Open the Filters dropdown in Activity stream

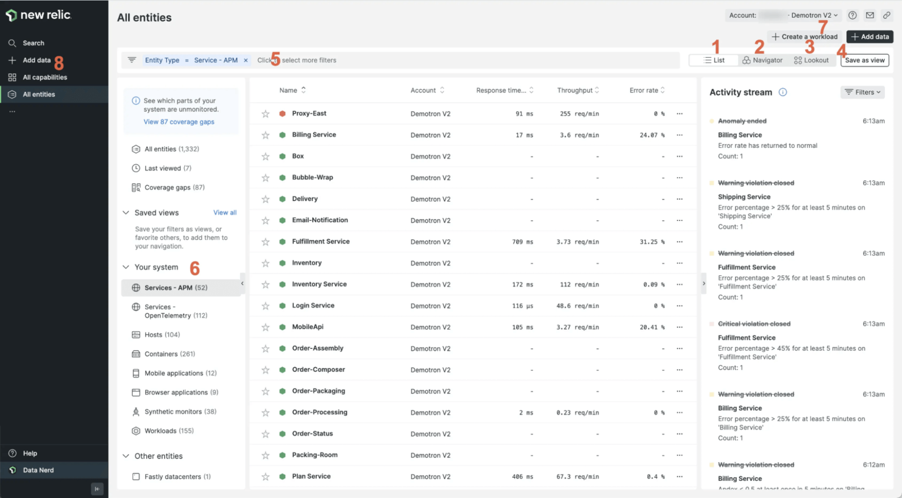[862, 92]
